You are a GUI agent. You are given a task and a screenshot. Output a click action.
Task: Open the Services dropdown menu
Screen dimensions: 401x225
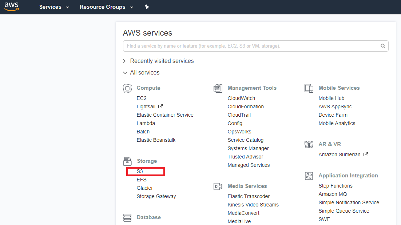point(54,7)
